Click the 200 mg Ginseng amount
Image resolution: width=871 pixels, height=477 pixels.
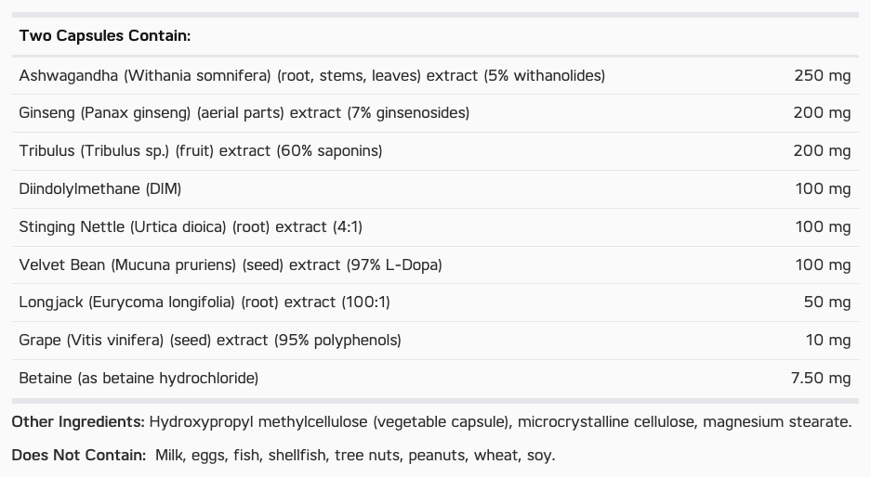(822, 113)
